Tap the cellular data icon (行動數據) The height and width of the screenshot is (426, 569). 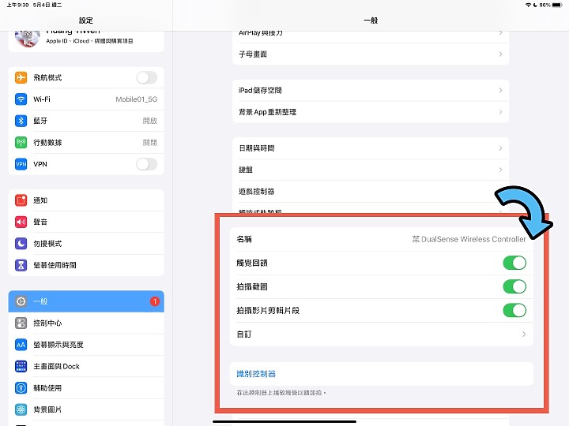click(x=21, y=142)
